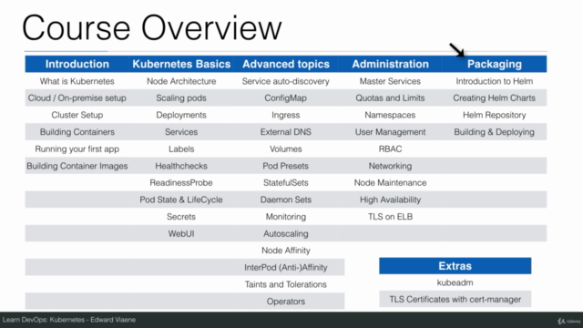
Task: Click 'Building Containers' cell
Action: click(77, 131)
